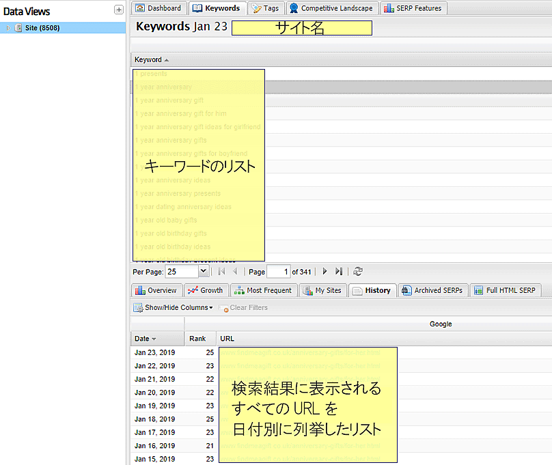Switch to the My Sites tab
This screenshot has height=465, width=552.
322,290
